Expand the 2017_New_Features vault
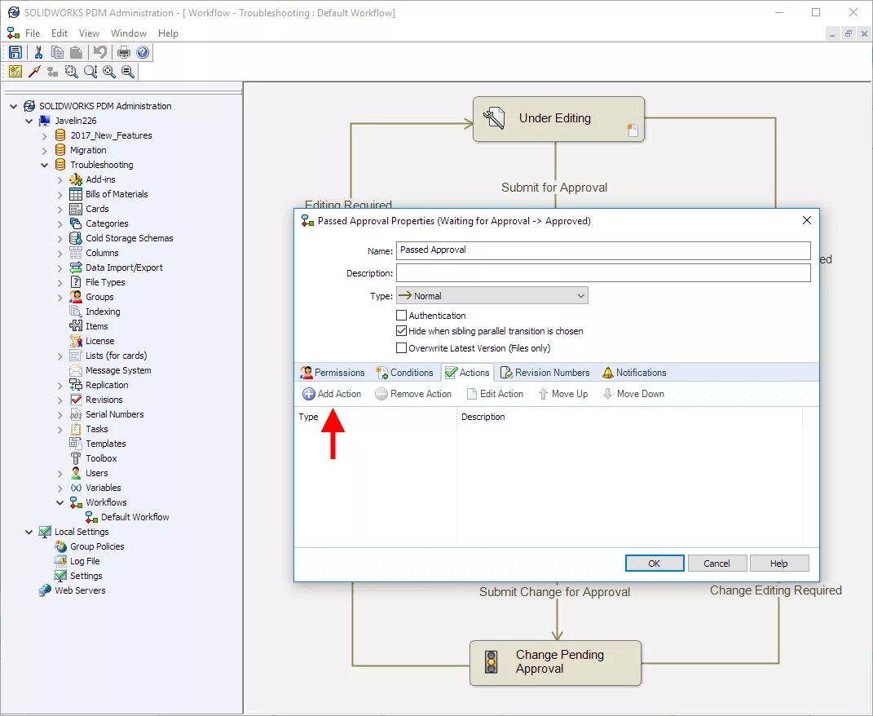Screen dimensions: 873x716 45,135
